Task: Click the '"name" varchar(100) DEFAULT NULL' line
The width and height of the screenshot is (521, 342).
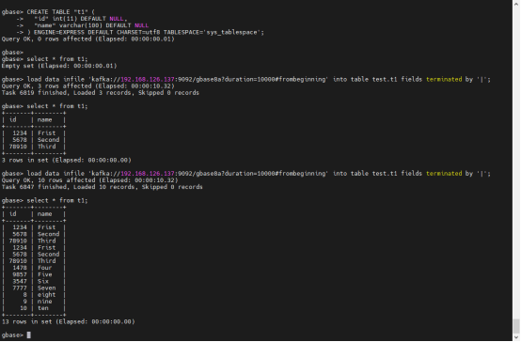Action: coord(91,25)
